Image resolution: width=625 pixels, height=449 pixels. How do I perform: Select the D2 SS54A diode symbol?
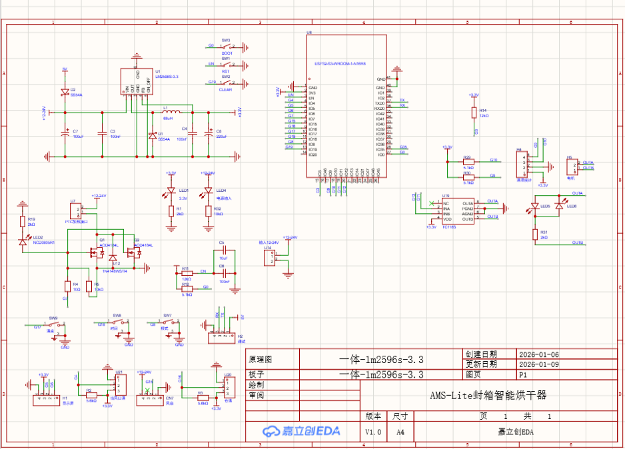pyautogui.click(x=65, y=93)
